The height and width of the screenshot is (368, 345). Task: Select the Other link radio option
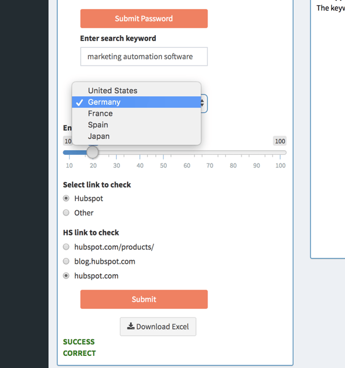tap(66, 213)
